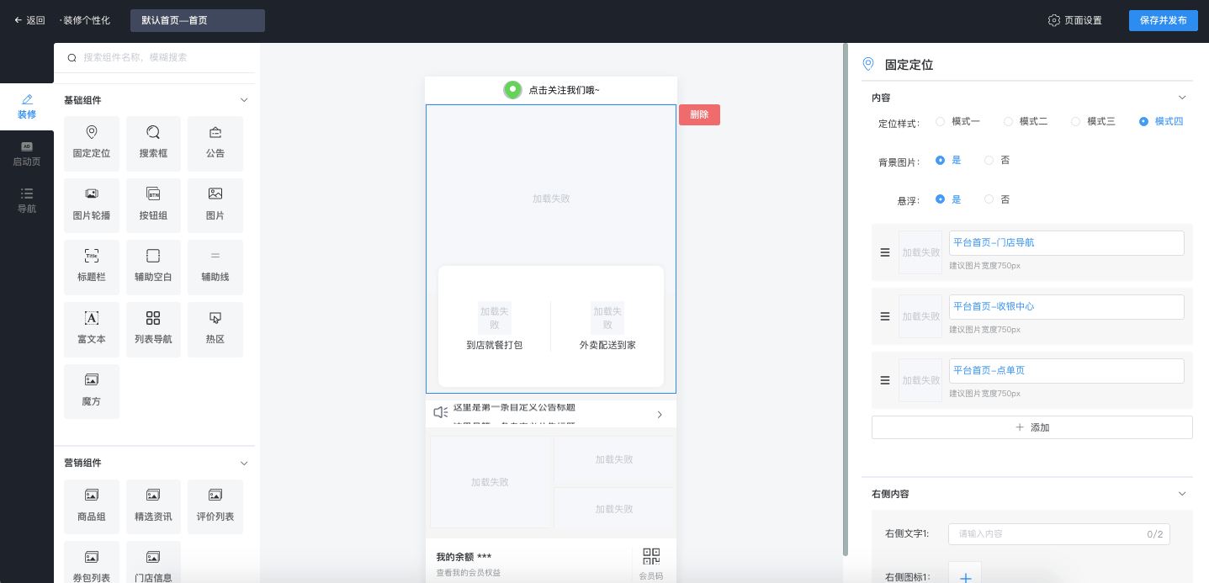Select the 固定定位 component icon
This screenshot has height=583, width=1209.
(x=92, y=143)
